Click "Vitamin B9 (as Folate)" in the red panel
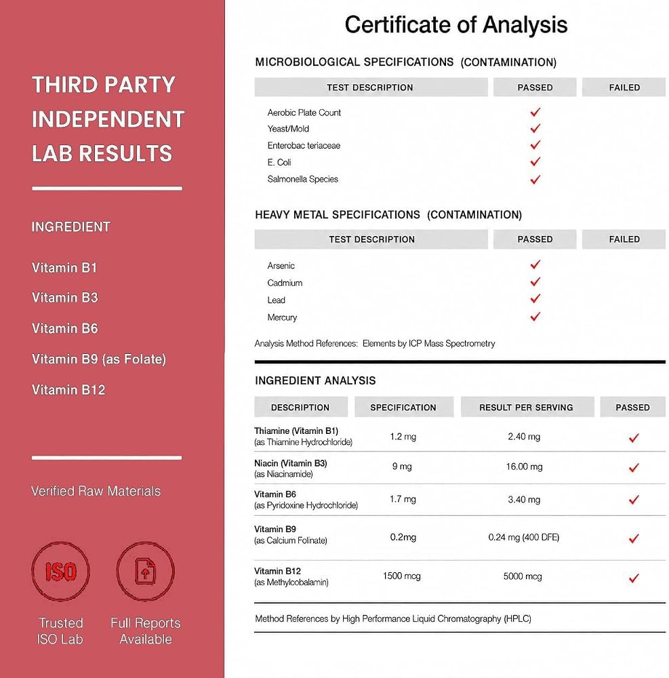This screenshot has height=678, width=669. point(99,359)
